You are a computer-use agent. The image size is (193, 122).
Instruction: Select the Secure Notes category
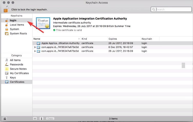click(18, 69)
